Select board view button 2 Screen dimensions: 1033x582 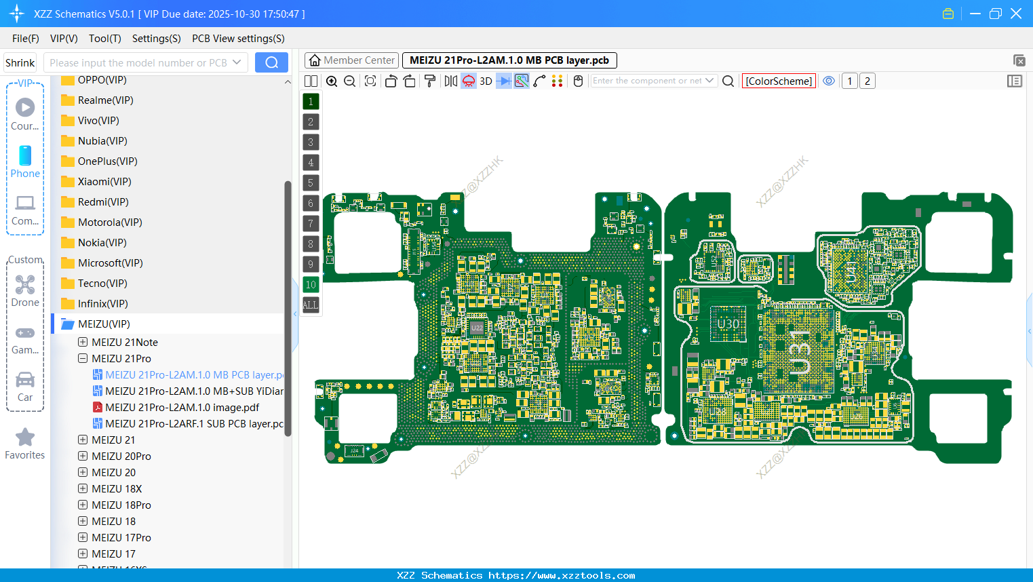tap(867, 81)
